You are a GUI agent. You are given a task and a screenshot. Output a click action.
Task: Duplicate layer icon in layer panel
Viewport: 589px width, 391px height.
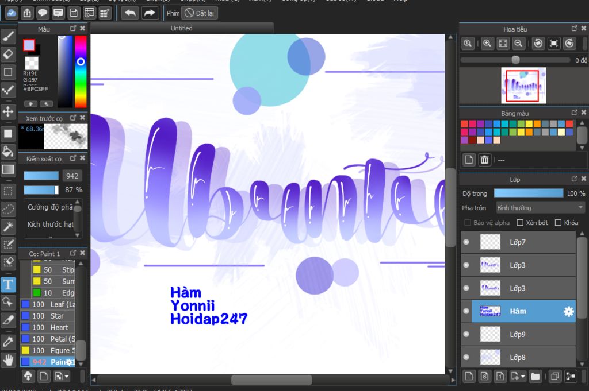554,376
